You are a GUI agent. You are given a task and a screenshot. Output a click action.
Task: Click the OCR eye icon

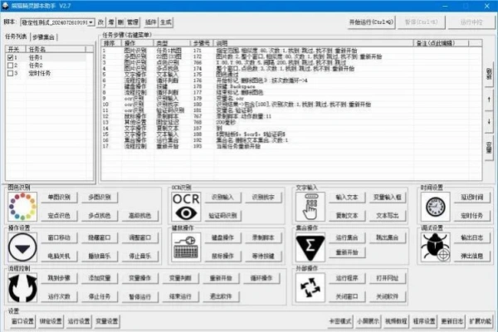click(186, 205)
